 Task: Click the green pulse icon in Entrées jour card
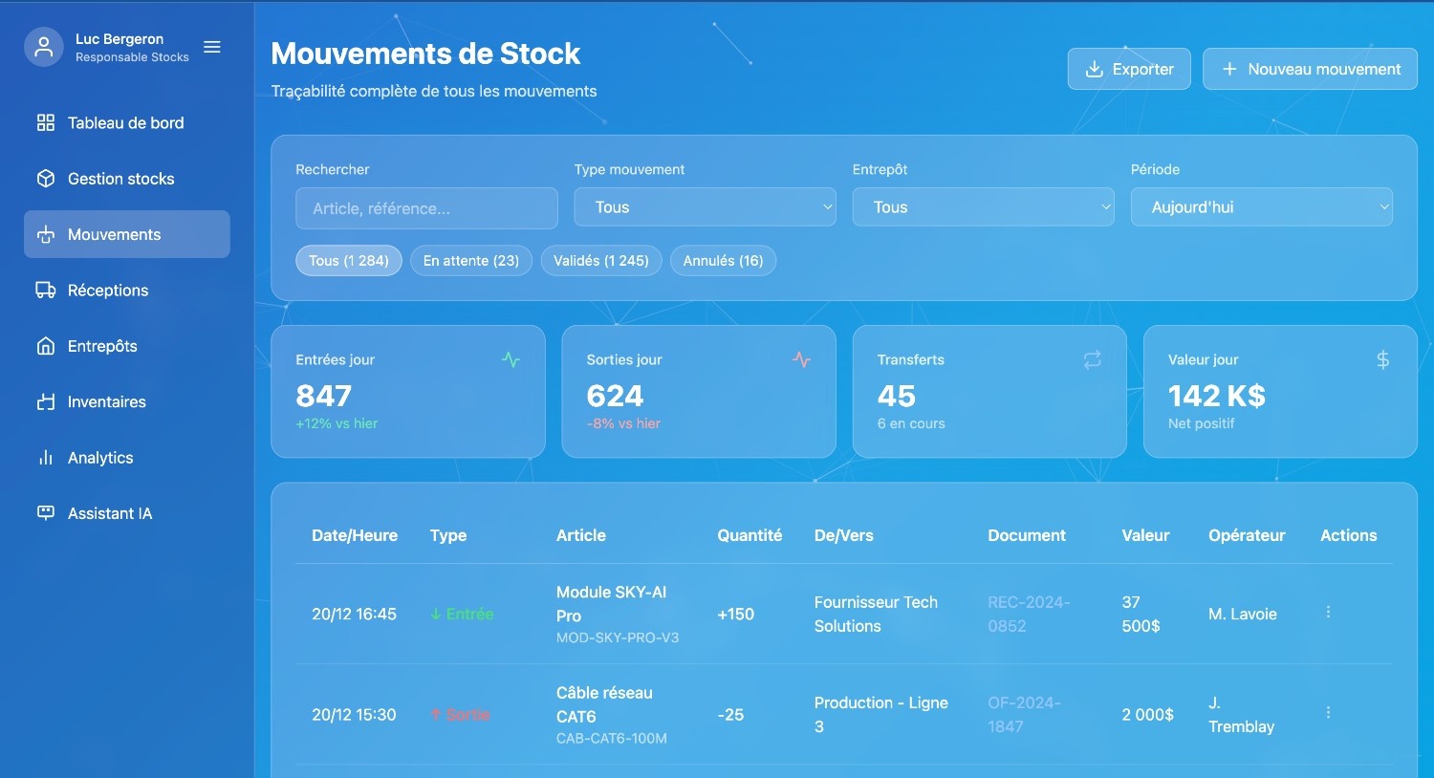click(x=511, y=359)
